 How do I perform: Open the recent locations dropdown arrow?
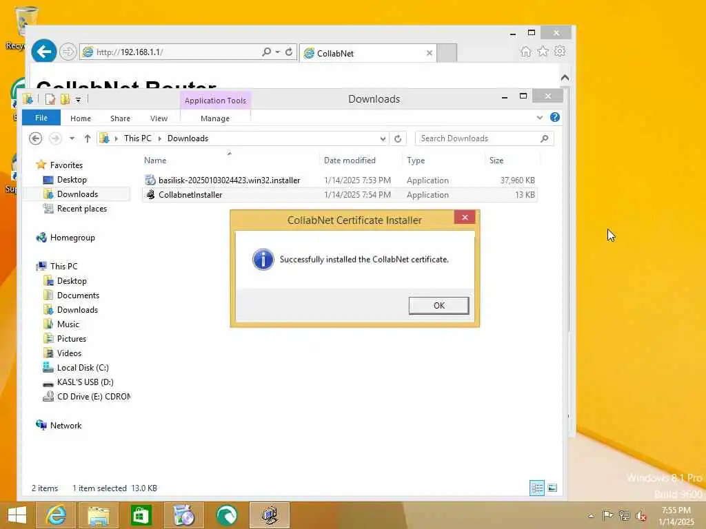72,138
